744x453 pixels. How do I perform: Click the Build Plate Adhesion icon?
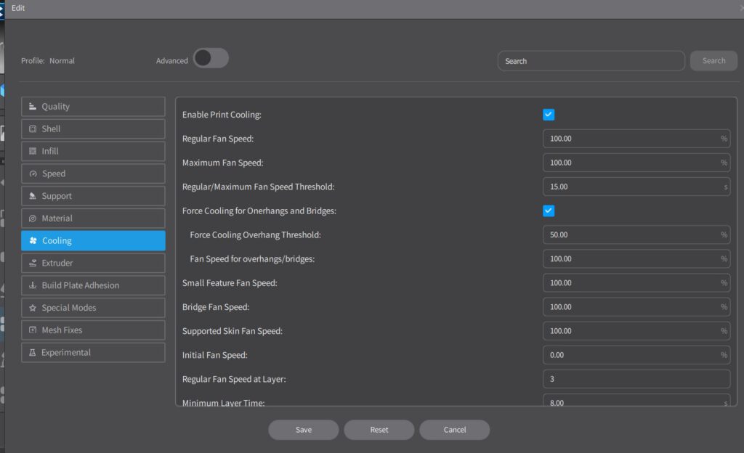tap(33, 285)
